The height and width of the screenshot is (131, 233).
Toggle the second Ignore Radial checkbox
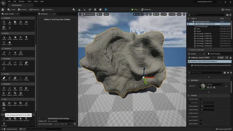(201, 124)
